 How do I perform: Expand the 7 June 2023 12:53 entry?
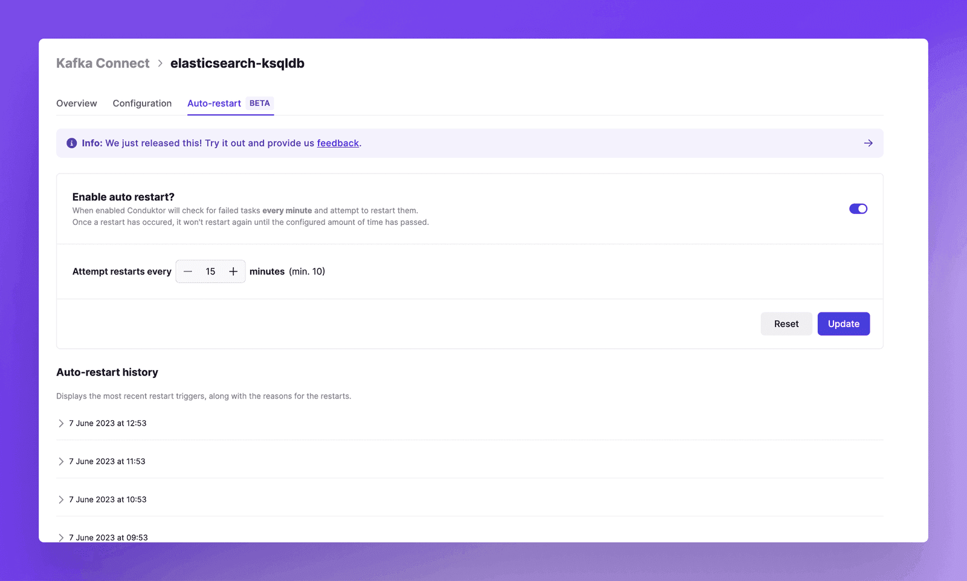pyautogui.click(x=61, y=423)
